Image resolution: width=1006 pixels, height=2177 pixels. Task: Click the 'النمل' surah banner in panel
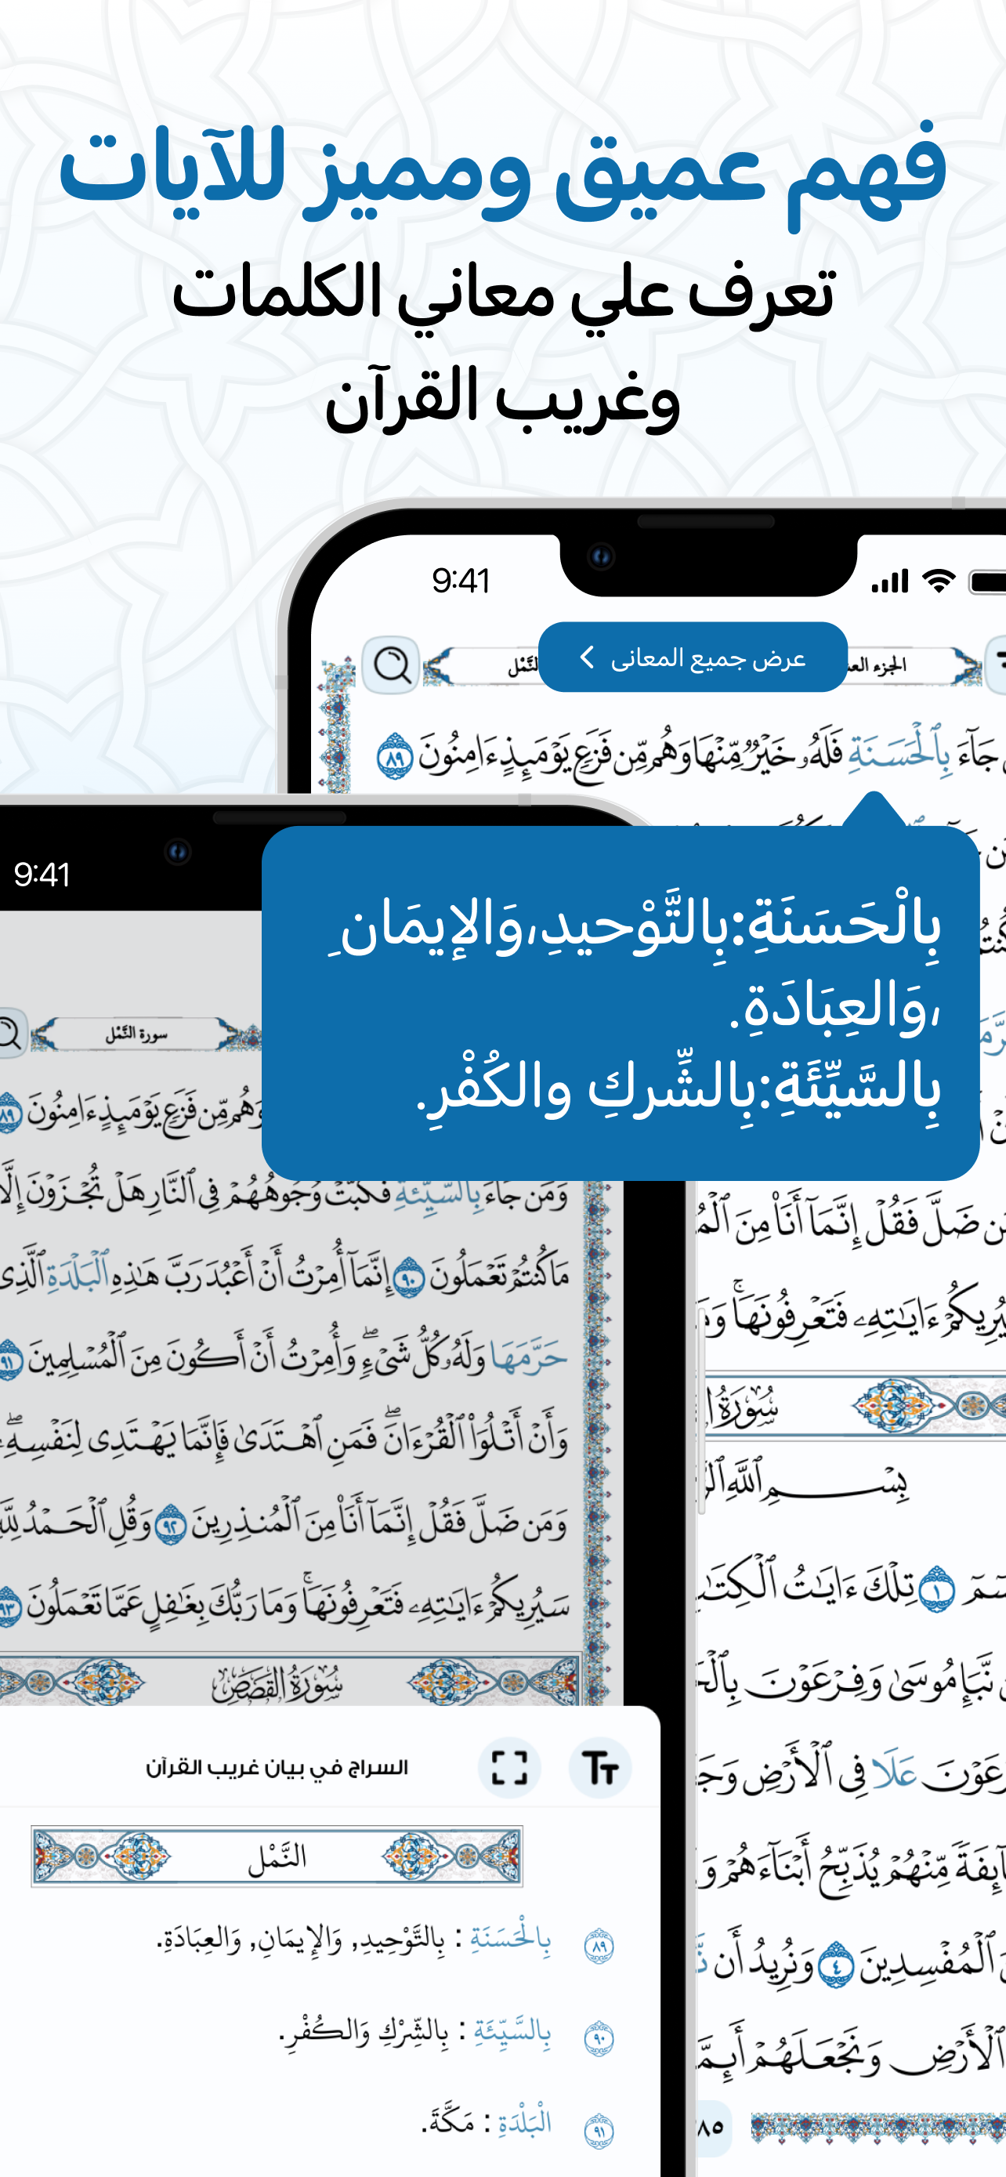(x=277, y=1856)
